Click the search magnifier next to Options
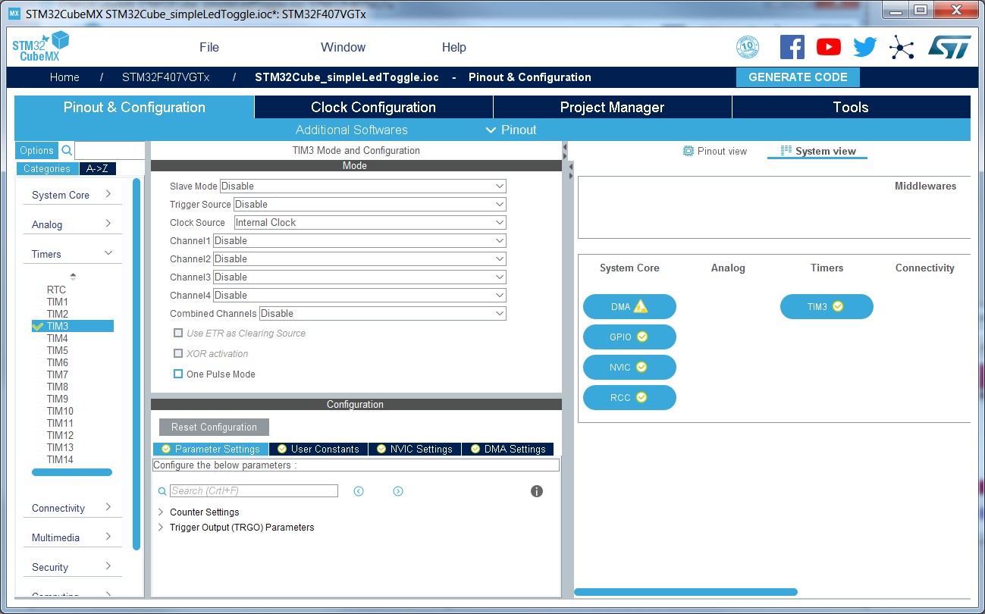985x614 pixels. pos(67,150)
